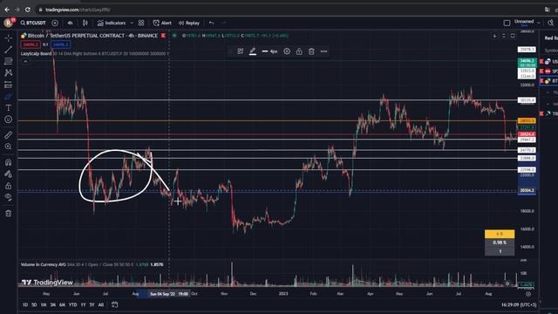The height and width of the screenshot is (314, 558).
Task: Click the browser back arrow
Action: (7, 10)
